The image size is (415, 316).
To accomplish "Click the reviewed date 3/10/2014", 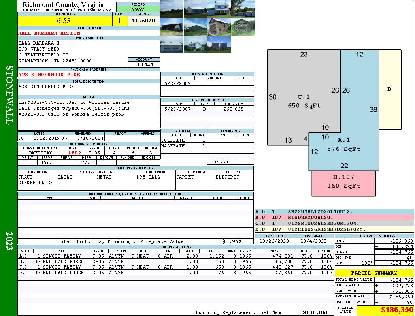I will (90, 138).
